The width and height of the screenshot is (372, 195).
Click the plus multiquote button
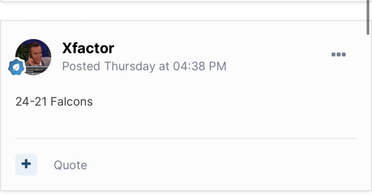[26, 164]
